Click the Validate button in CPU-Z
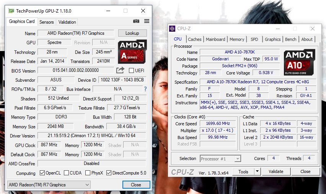The width and height of the screenshot is (326, 194). 276,171
